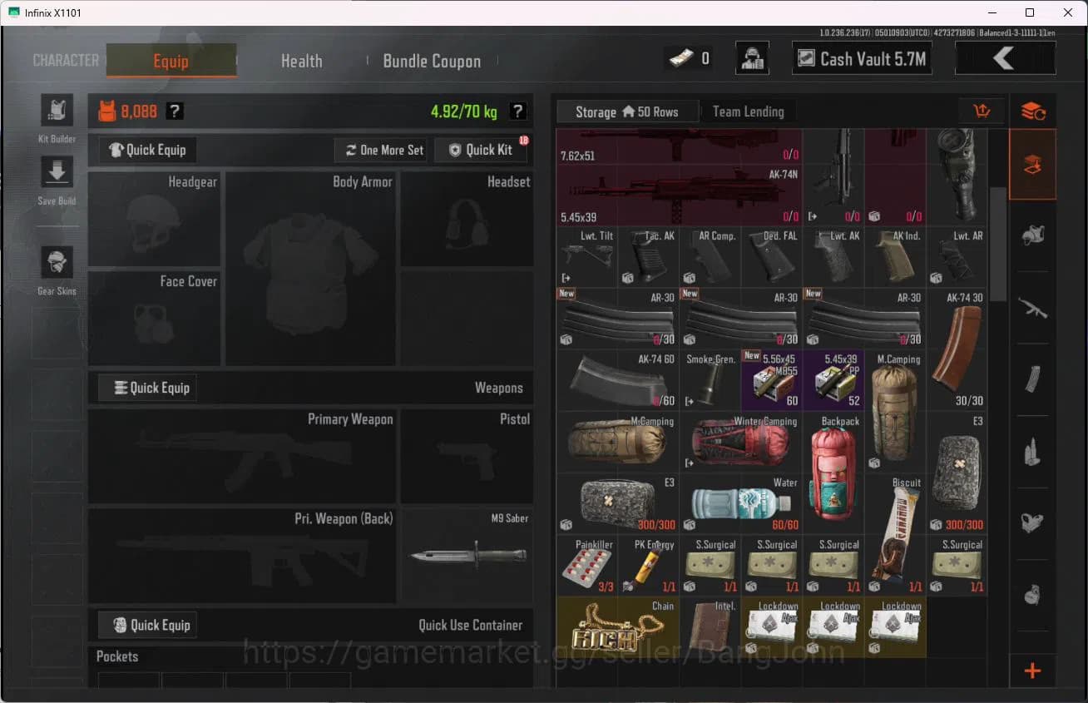Select the Lwt. AK grip item
Screen dimensions: 1088x703
(833, 257)
